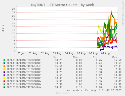The width and height of the screenshot is (125, 96).
Task: Click the 05 Aug x-axis date label
Action: 81,53
